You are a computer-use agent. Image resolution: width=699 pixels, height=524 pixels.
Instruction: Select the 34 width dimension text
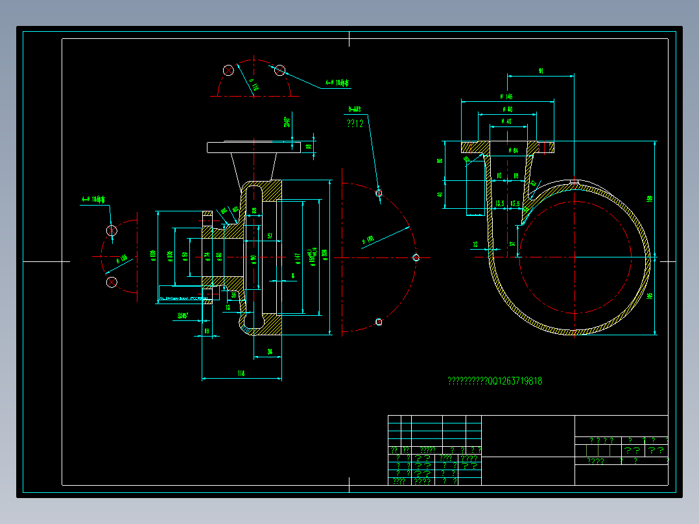(270, 352)
